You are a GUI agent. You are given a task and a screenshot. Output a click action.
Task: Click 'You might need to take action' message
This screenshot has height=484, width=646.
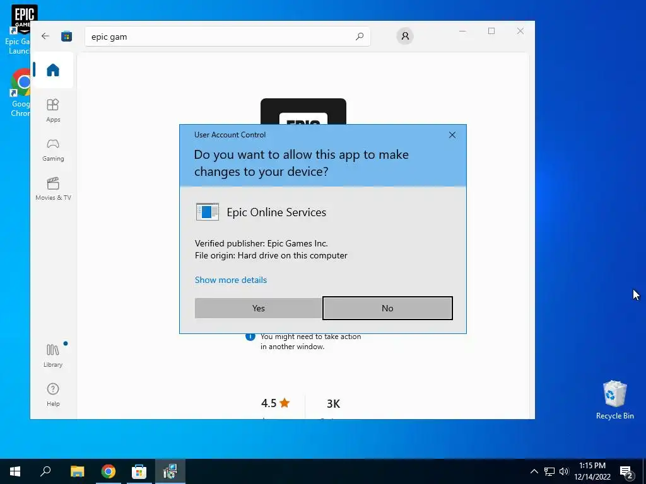pyautogui.click(x=310, y=342)
